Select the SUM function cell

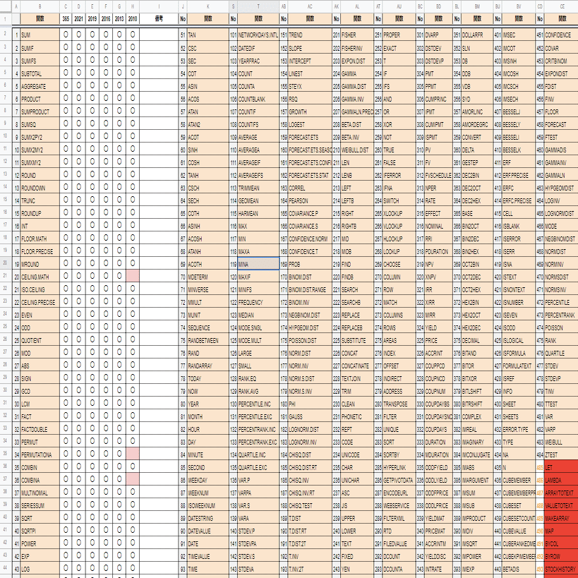click(40, 35)
